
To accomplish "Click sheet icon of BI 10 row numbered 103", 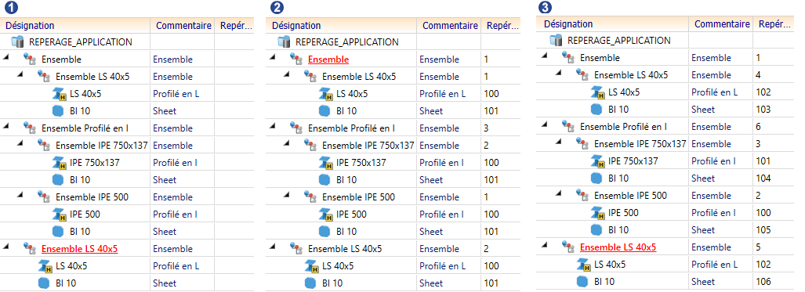I will pos(596,109).
